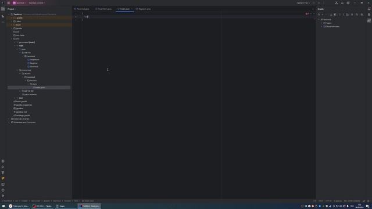Open the Terminal tool window icon
Image resolution: width=372 pixels, height=209 pixels.
tap(3, 185)
